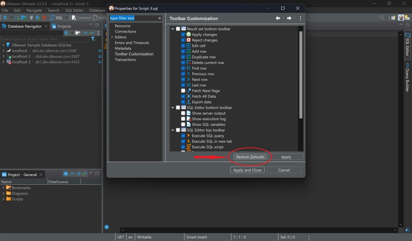Click the DBeaver perspective icon in top-right toolbar

[x=401, y=18]
